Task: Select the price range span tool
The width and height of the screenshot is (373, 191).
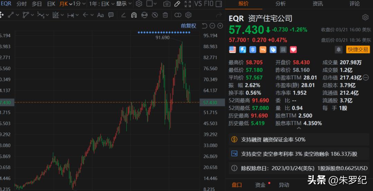Action: point(71,15)
